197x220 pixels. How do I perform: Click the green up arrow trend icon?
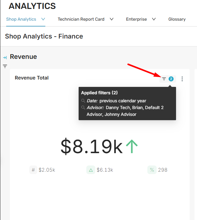132,146
